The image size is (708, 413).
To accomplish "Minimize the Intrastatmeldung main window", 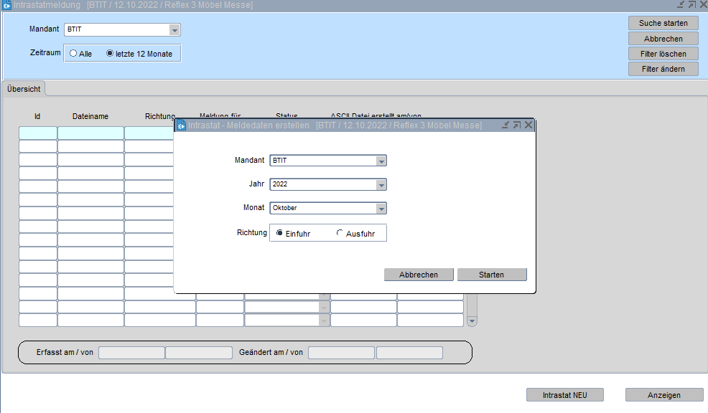I will tap(679, 5).
